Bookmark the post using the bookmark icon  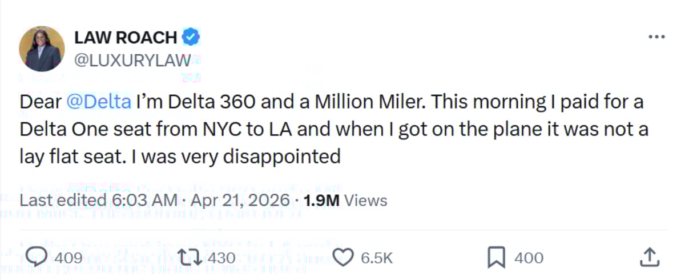pos(496,258)
